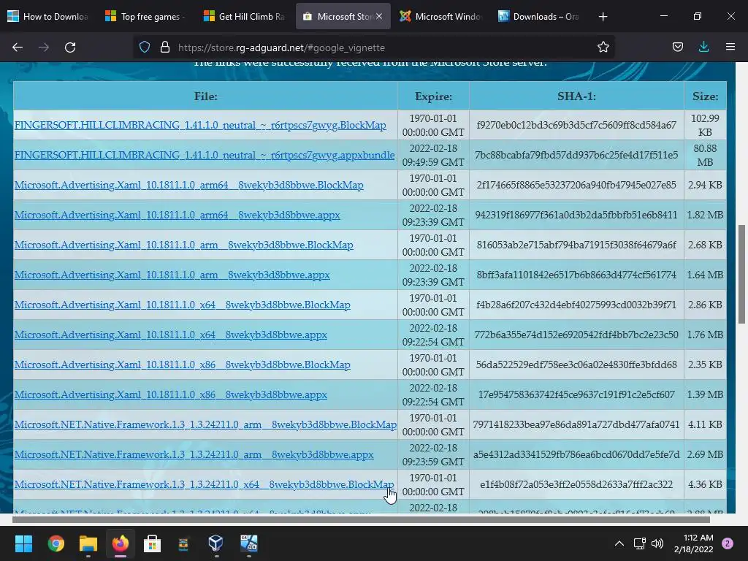Open volume control tray icon

[x=657, y=543]
